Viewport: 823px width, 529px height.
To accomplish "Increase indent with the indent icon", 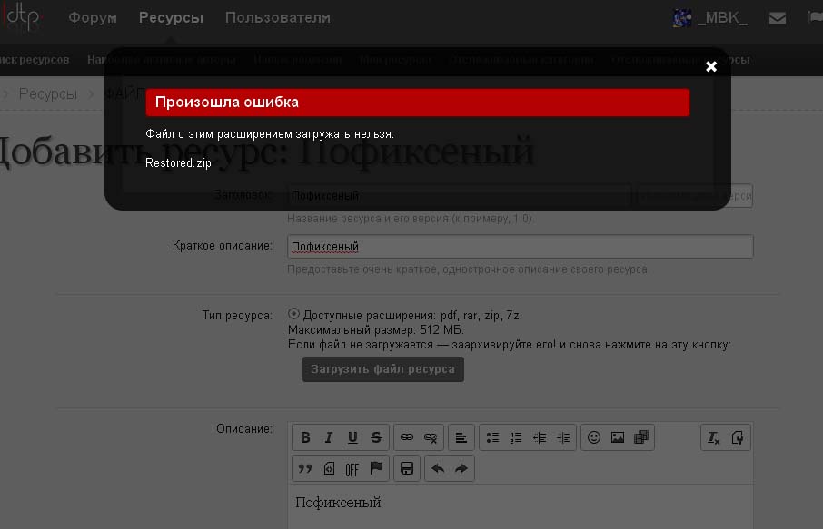I will coord(563,437).
